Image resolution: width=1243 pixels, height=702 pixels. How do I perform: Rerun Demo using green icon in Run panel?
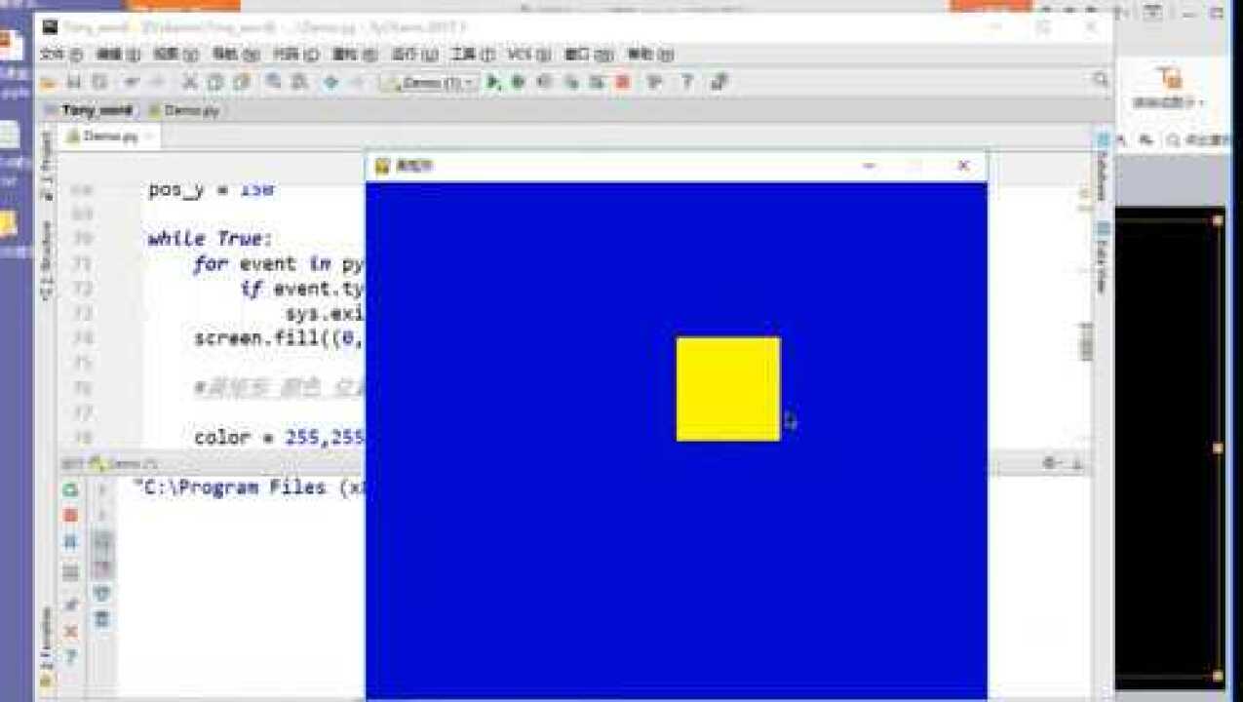[x=70, y=489]
